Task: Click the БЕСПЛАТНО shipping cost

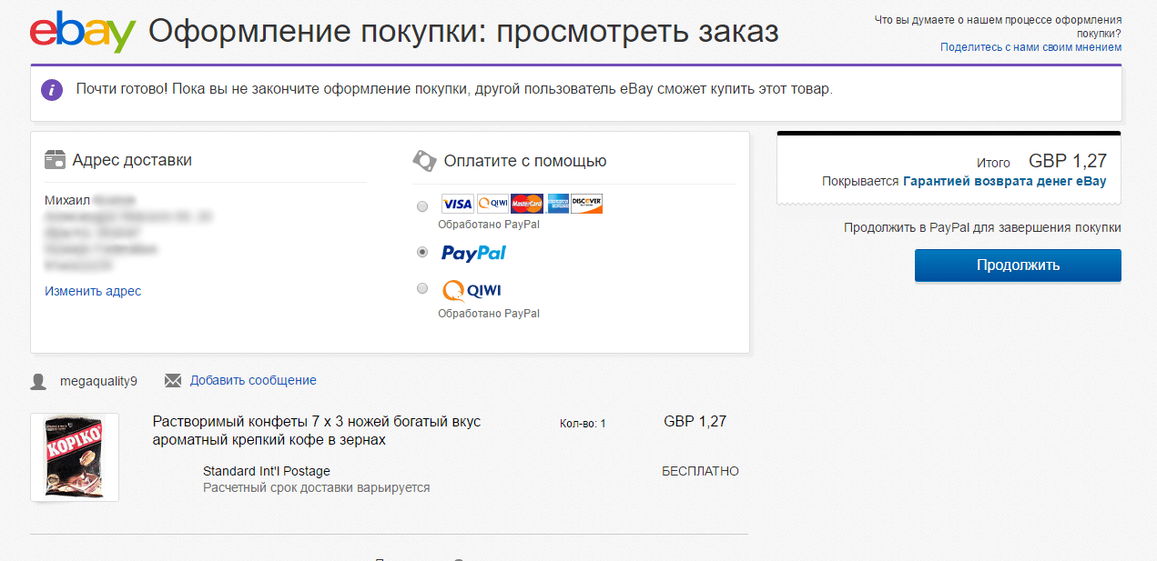Action: tap(700, 471)
